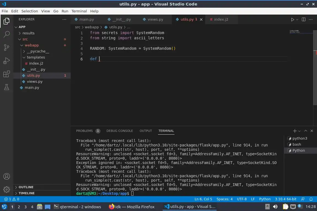Select utils.py in the explorer tree

(x=42, y=75)
